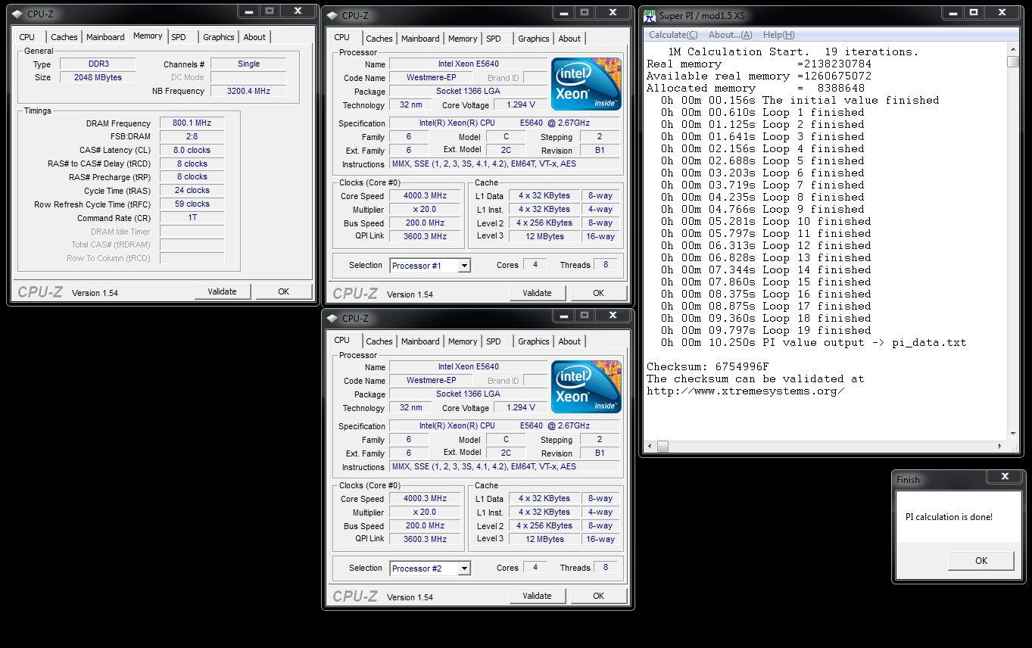
Task: Click the CPU-Z app icon in Memory window title bar
Action: tap(17, 14)
